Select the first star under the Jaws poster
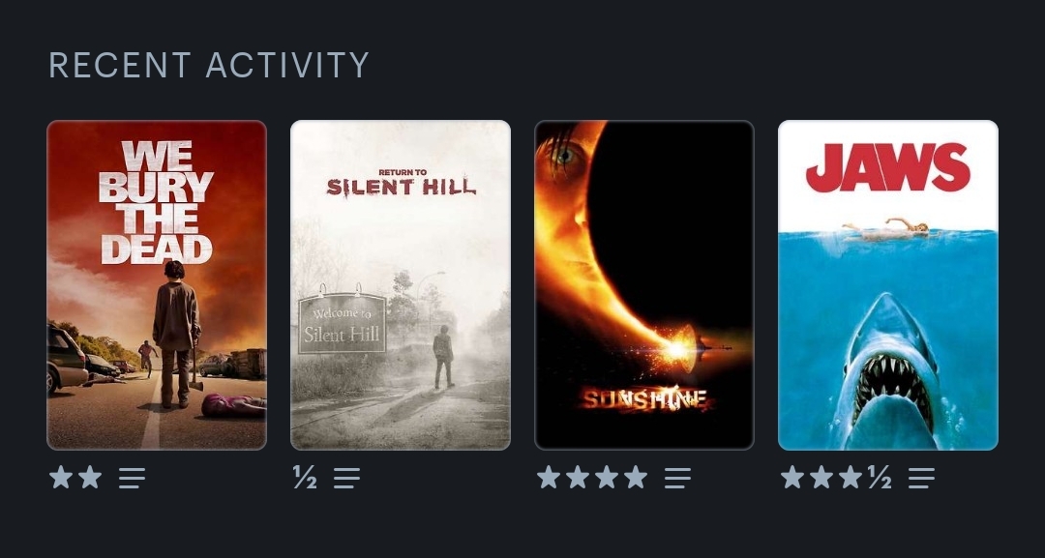The image size is (1045, 558). click(x=792, y=477)
